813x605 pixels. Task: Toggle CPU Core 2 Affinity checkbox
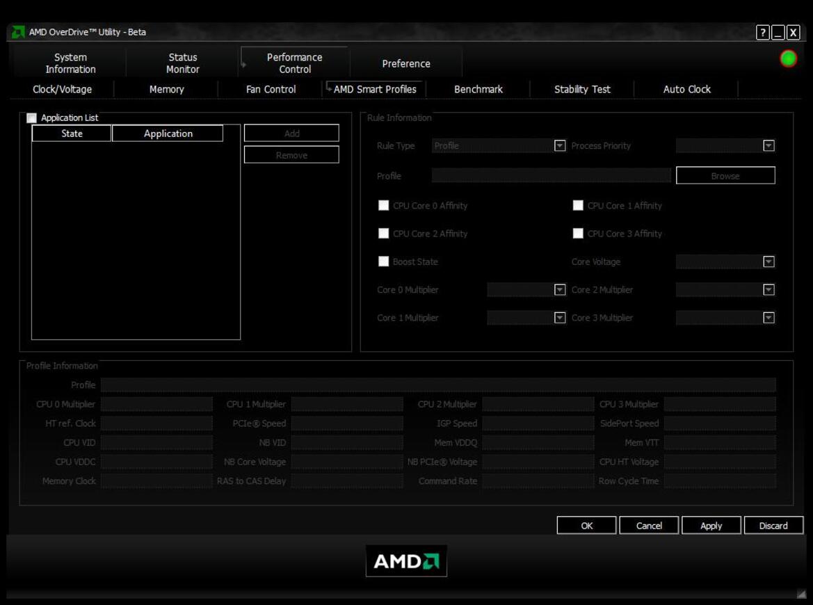click(384, 233)
